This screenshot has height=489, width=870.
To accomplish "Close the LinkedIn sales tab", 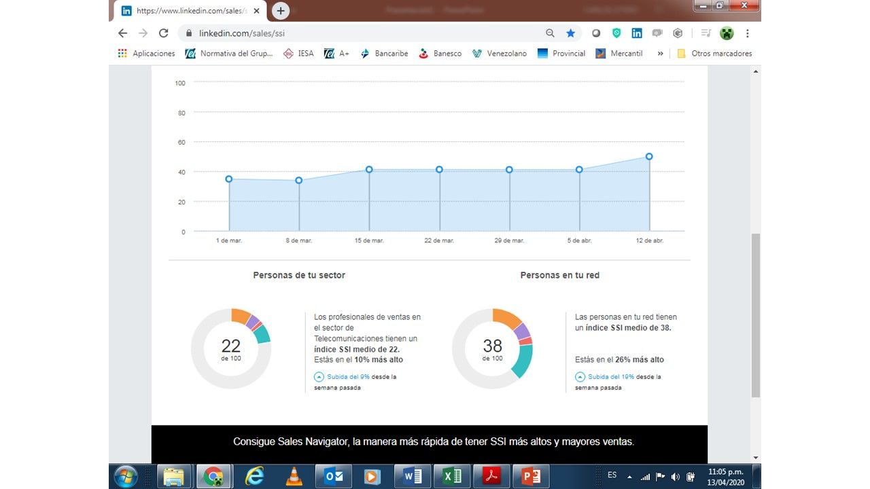I will click(256, 11).
